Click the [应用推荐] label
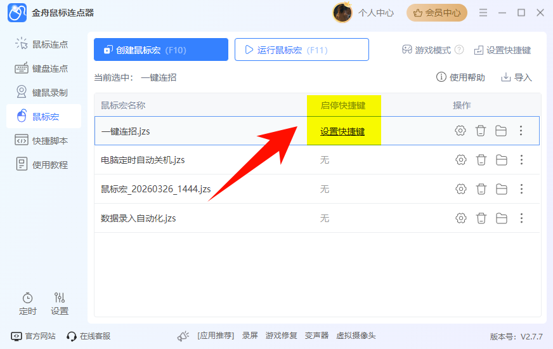Image resolution: width=553 pixels, height=349 pixels. tap(216, 336)
